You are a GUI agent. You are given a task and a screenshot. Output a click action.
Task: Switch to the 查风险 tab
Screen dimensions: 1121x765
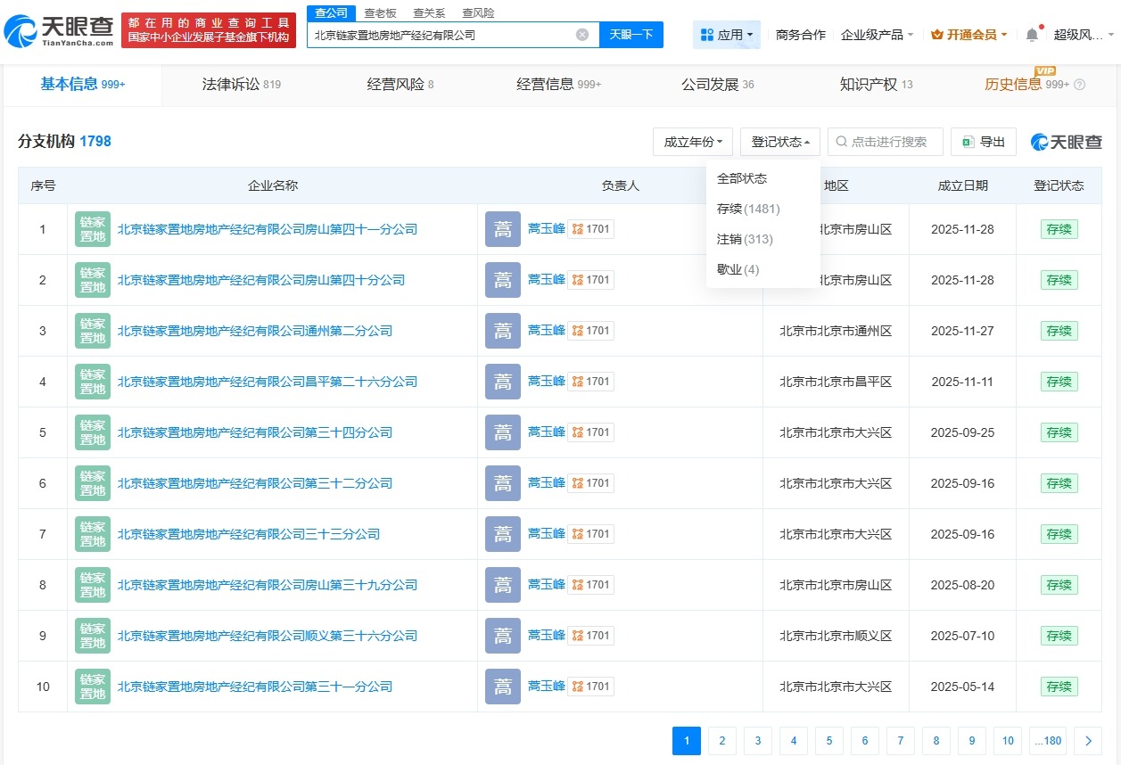pyautogui.click(x=479, y=12)
